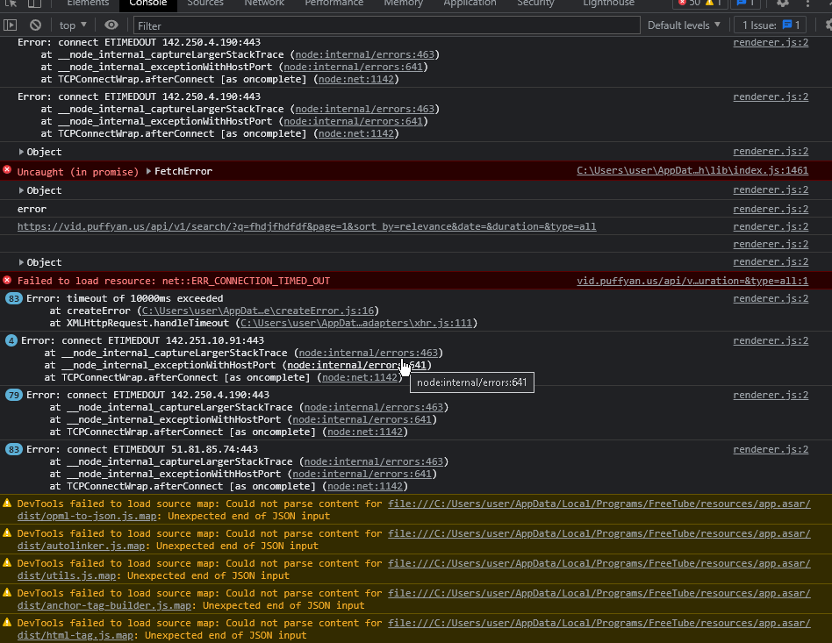Switch to the Application tab
The width and height of the screenshot is (832, 643).
tap(470, 3)
